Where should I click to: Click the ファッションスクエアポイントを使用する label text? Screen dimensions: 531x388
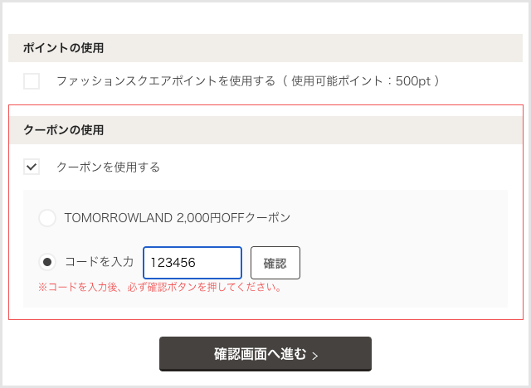[x=165, y=81]
